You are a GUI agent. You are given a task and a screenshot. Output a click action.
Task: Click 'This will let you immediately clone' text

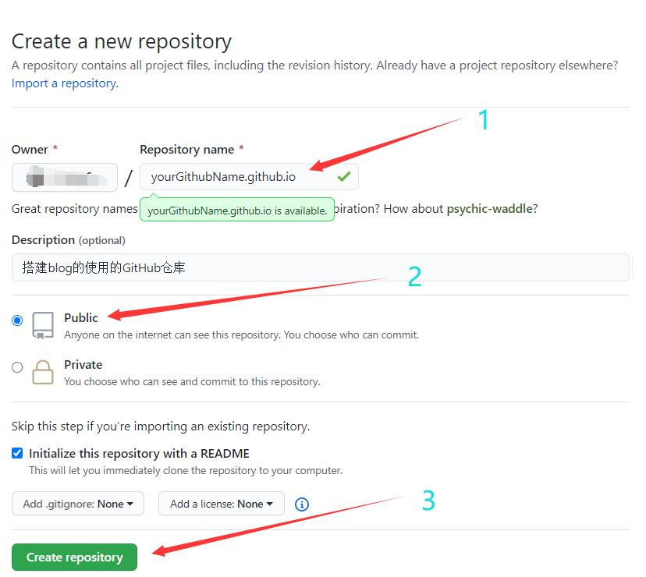pyautogui.click(x=186, y=470)
